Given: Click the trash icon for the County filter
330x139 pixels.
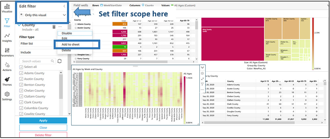Looking at the screenshot, I should 54,27.
